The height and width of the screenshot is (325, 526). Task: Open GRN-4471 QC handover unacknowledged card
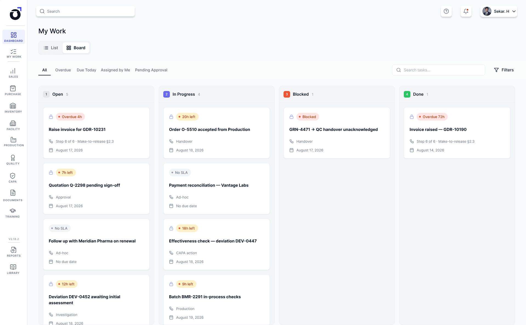[x=337, y=133]
